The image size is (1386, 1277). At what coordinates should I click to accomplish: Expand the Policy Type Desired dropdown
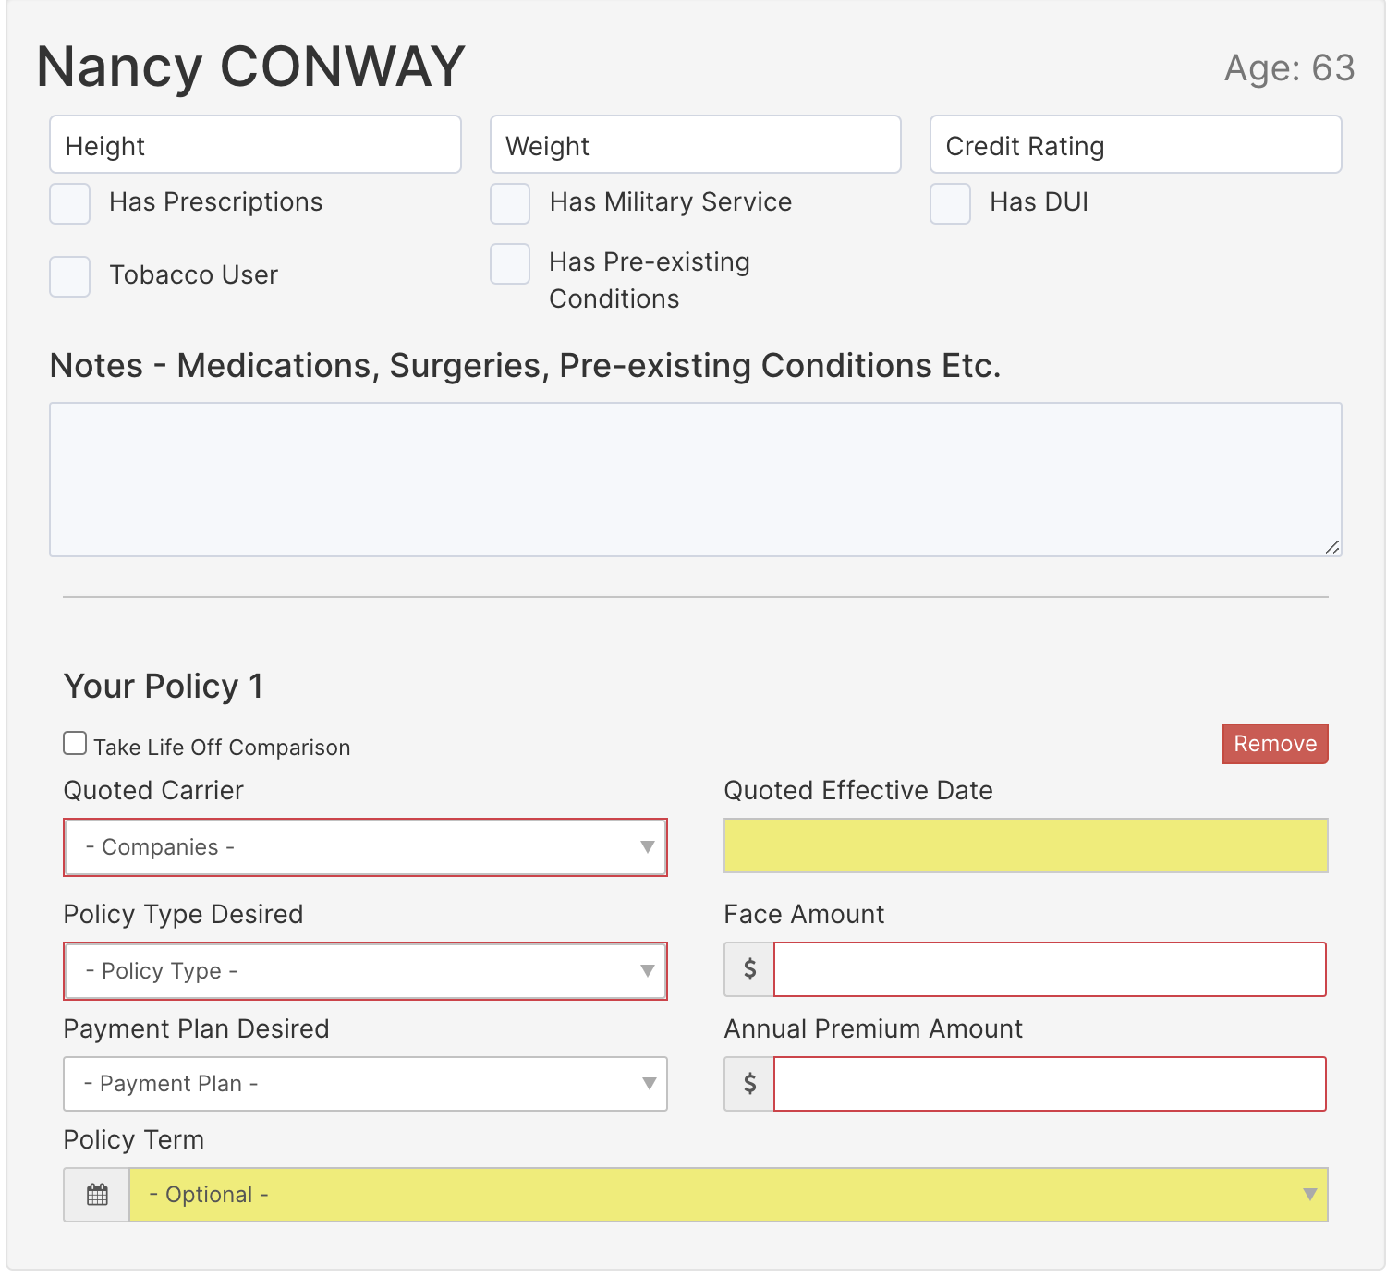pyautogui.click(x=365, y=971)
